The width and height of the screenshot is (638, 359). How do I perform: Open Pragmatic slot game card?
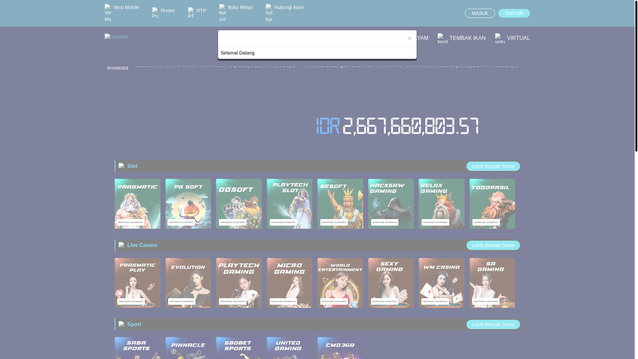click(x=138, y=204)
